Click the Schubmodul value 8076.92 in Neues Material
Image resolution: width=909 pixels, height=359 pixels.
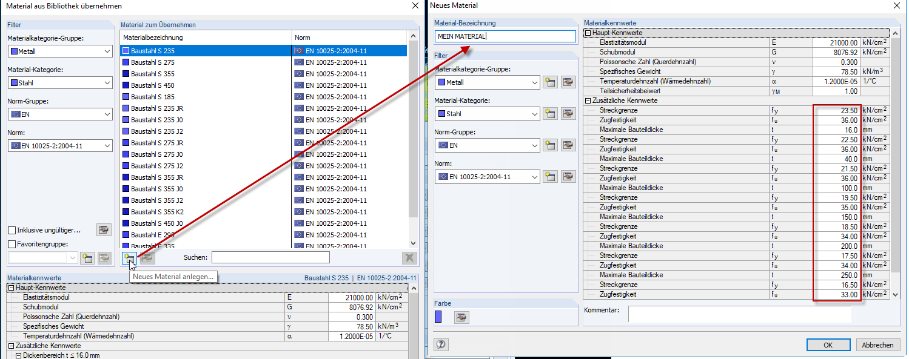point(837,52)
